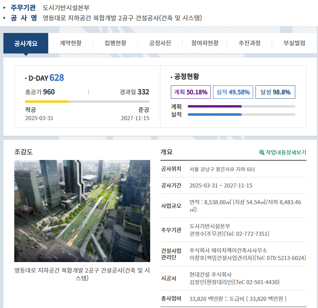The height and width of the screenshot is (308, 318).
Task: Click 주식회사 에이치케이건축사사무소 text
Action: [x=228, y=250]
